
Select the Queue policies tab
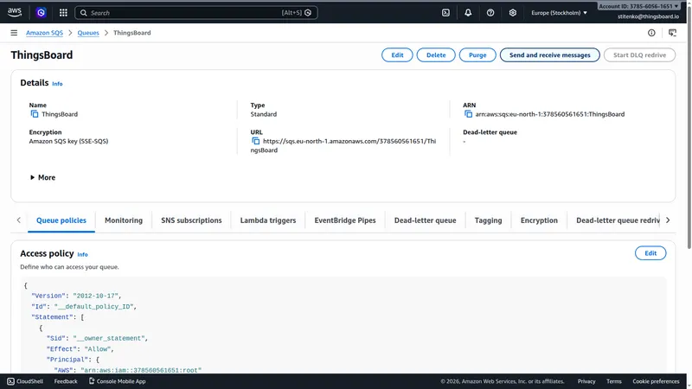click(61, 220)
